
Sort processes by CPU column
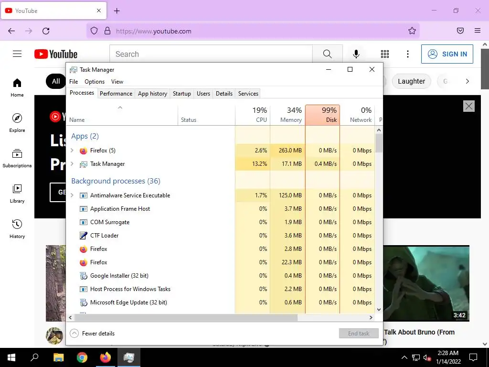point(253,115)
